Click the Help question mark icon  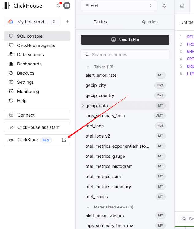coord(11,100)
